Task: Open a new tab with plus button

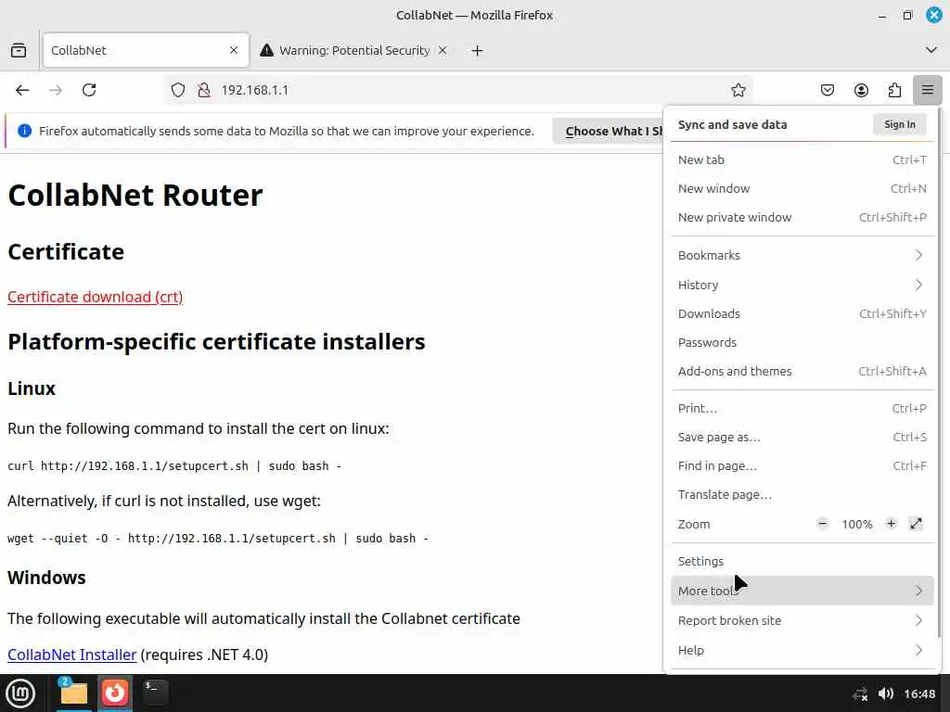Action: coord(478,50)
